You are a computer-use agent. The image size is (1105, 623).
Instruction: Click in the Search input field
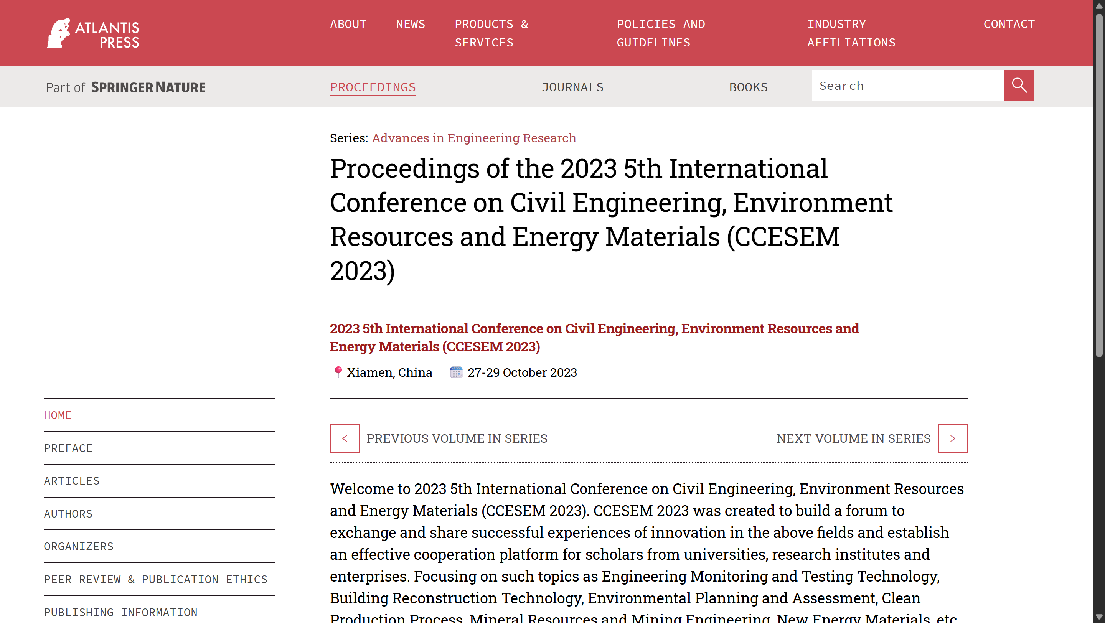[907, 85]
